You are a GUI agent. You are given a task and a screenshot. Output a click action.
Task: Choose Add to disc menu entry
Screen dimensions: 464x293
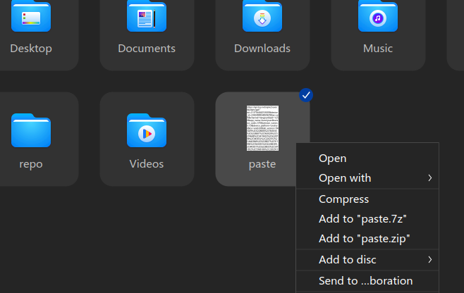tap(367, 260)
